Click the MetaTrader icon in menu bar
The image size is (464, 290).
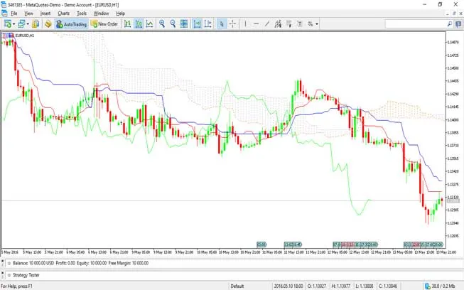(x=4, y=14)
